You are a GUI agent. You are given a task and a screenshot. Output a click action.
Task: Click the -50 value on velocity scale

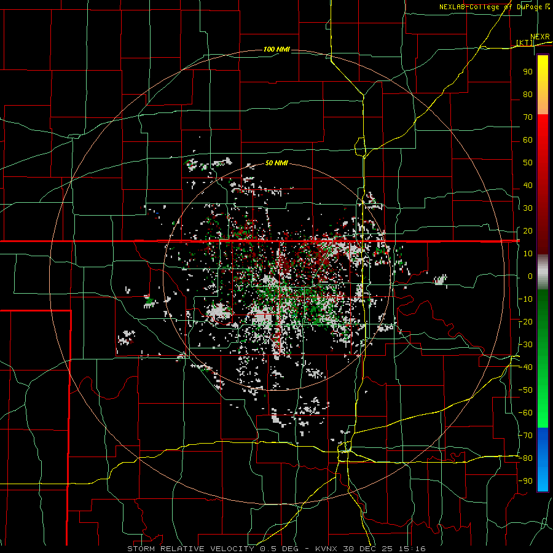[525, 390]
